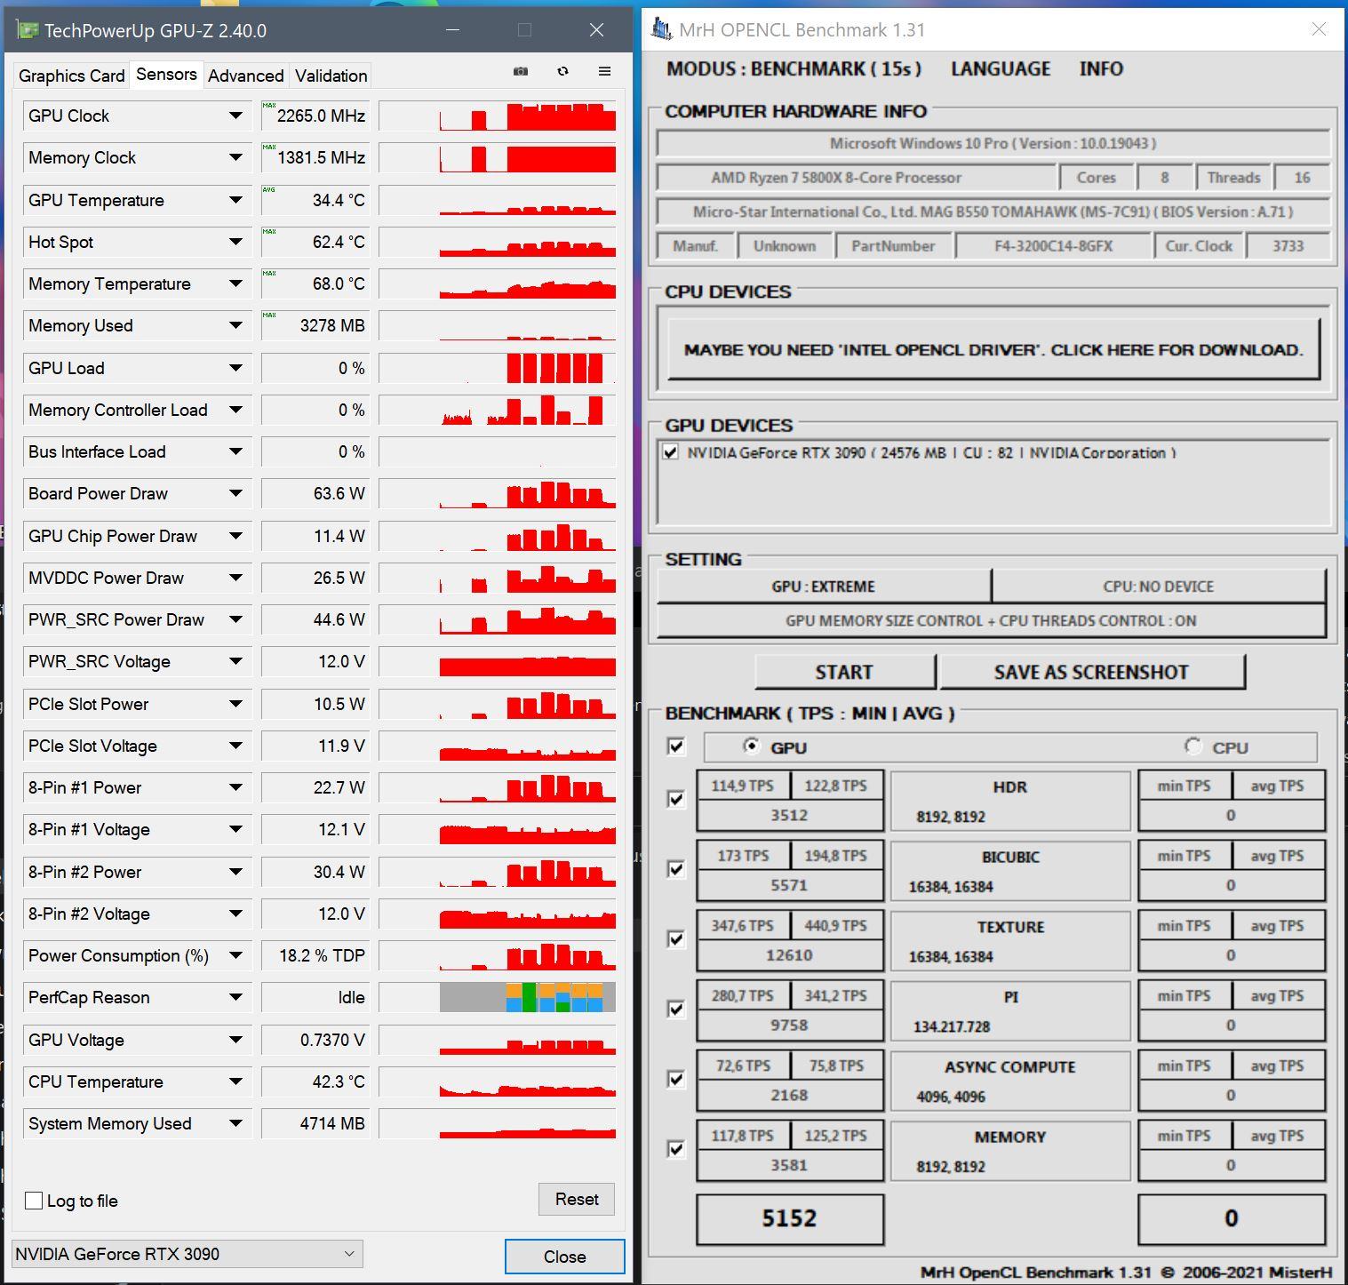This screenshot has height=1285, width=1348.
Task: Open the CPU Temperature dropdown arrow
Action: [235, 1081]
